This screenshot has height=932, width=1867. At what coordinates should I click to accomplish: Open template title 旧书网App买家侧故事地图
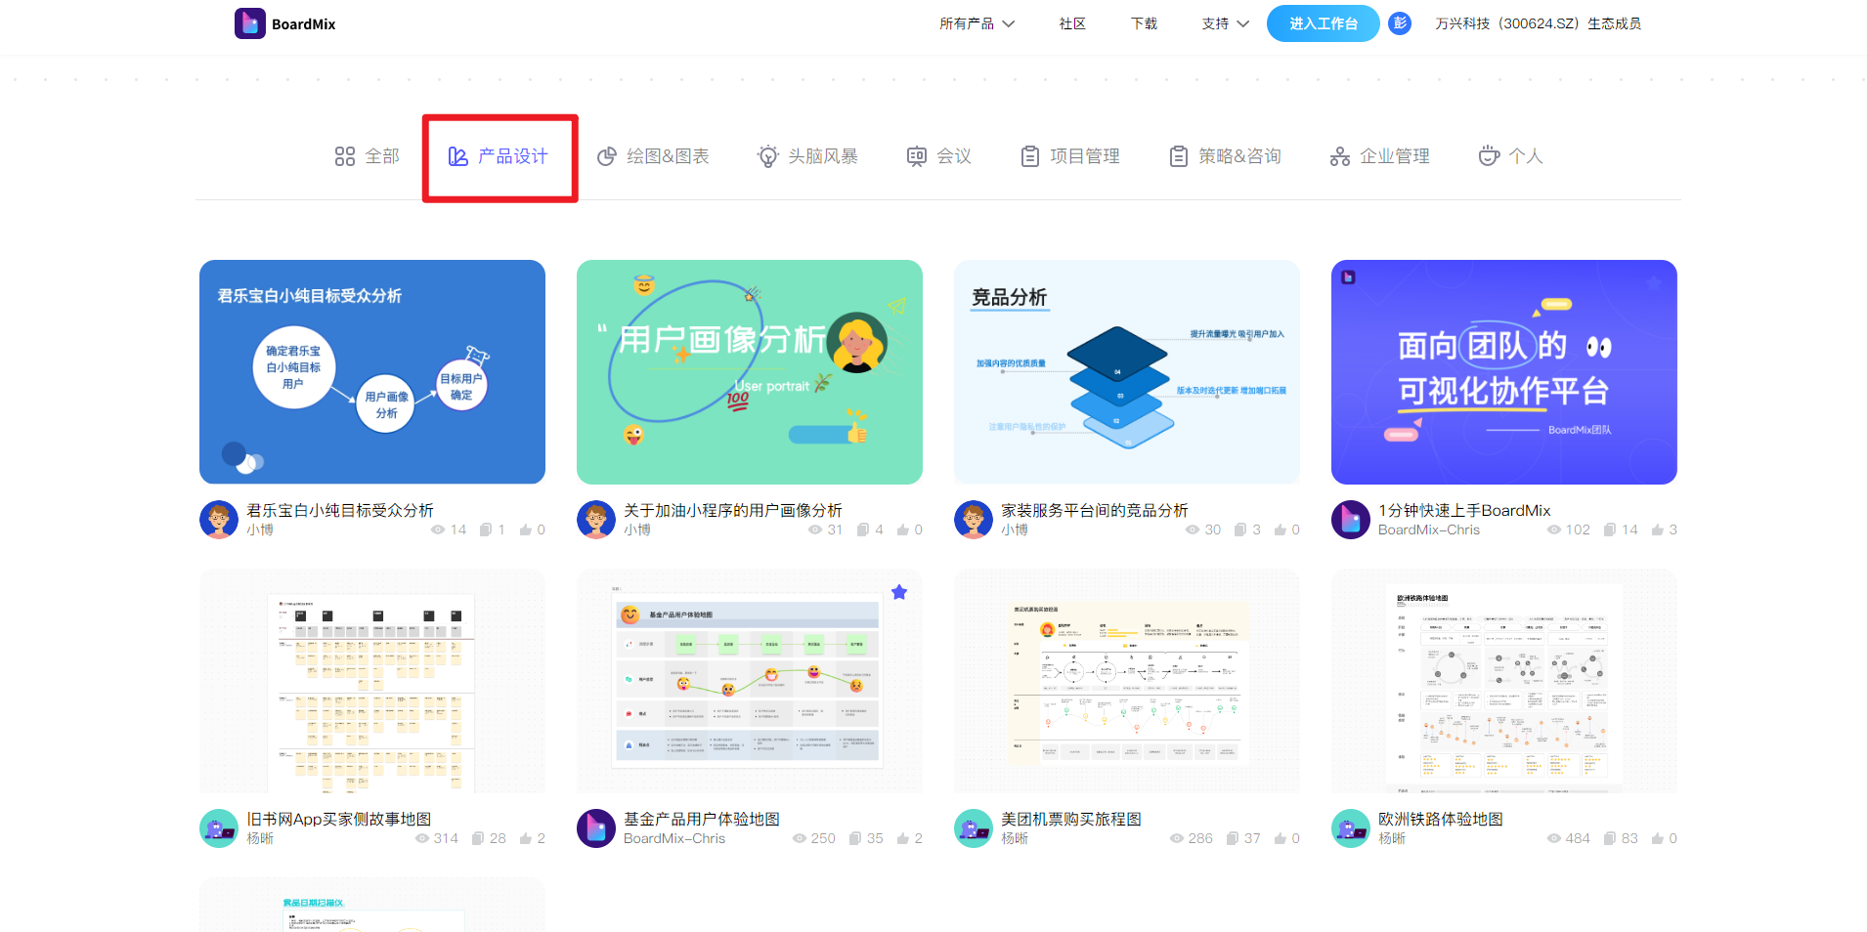coord(339,819)
